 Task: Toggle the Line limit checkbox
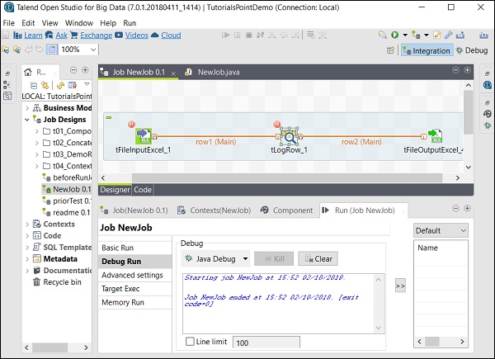click(190, 342)
